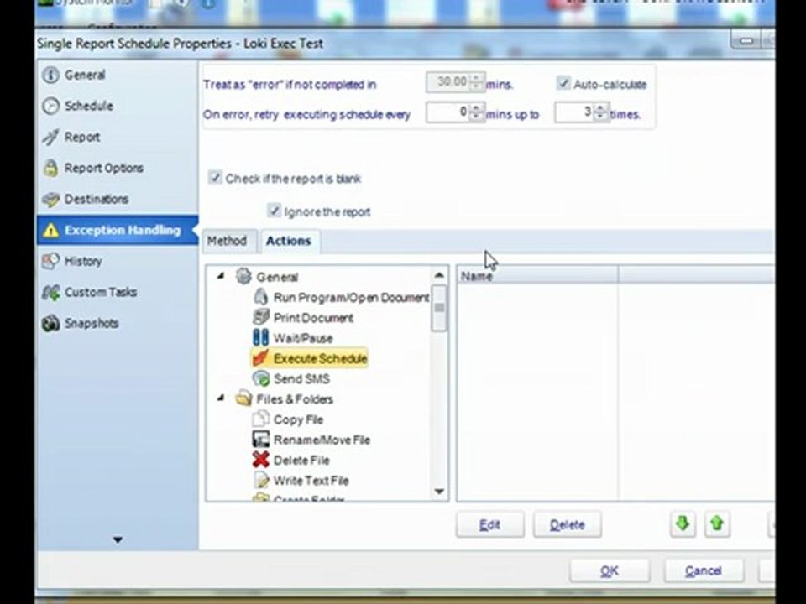Click the Cancel button

click(x=704, y=571)
